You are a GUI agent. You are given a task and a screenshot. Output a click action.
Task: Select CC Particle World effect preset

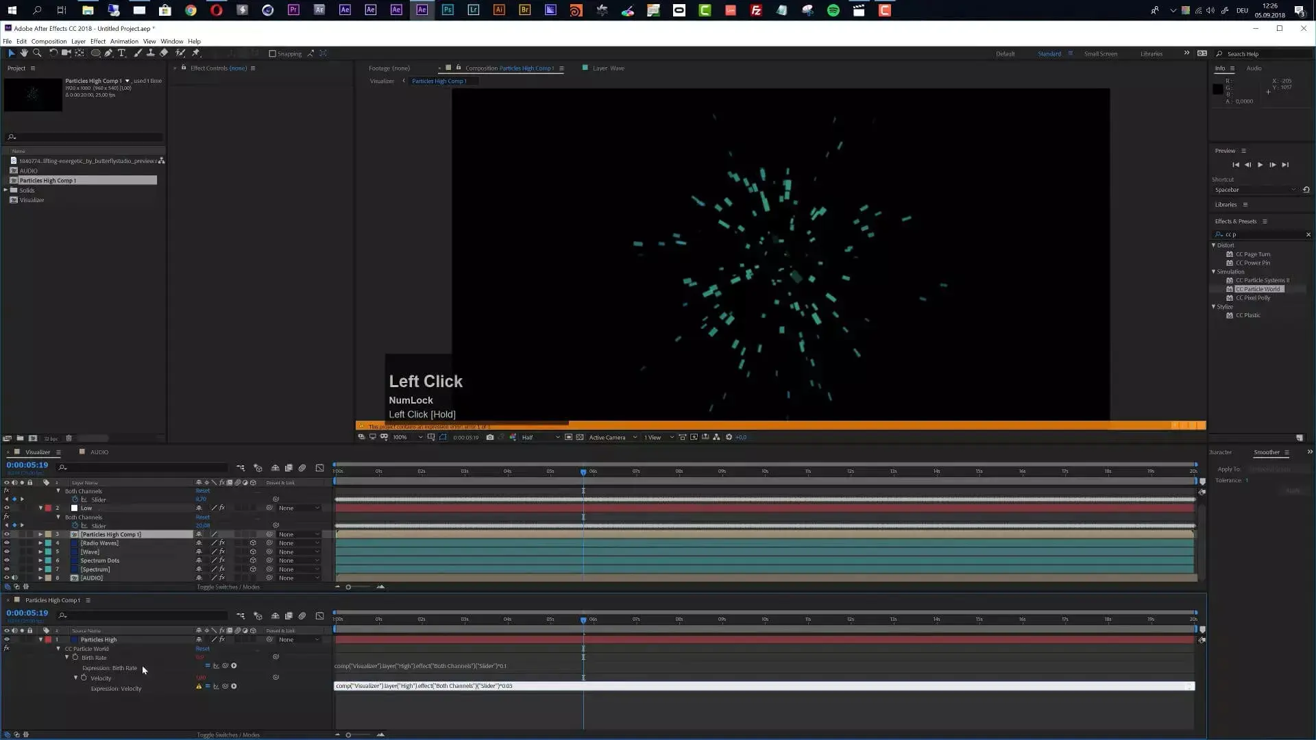[x=1258, y=289]
